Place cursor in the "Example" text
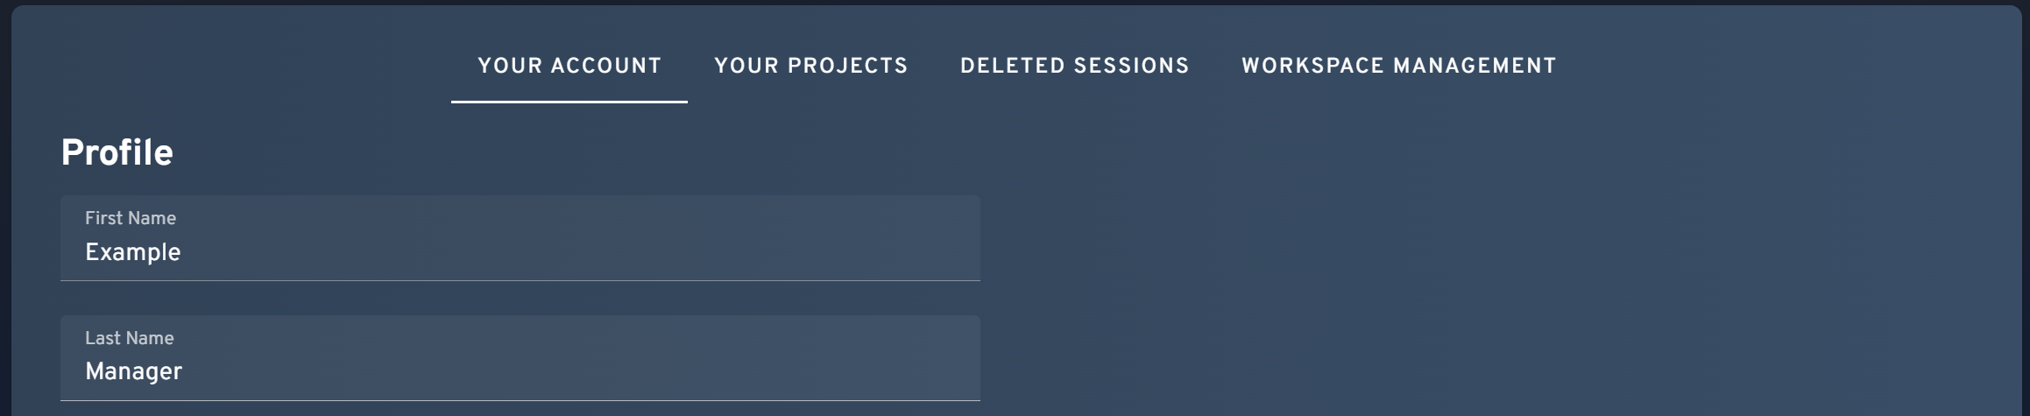Image resolution: width=2030 pixels, height=416 pixels. coord(133,253)
